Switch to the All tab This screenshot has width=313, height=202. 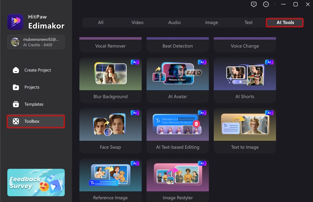point(101,23)
